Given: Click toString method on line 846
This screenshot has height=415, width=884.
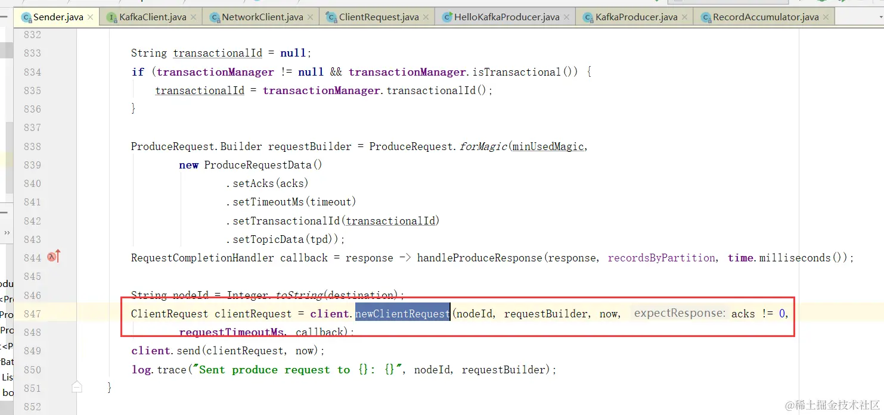Looking at the screenshot, I should click(300, 295).
